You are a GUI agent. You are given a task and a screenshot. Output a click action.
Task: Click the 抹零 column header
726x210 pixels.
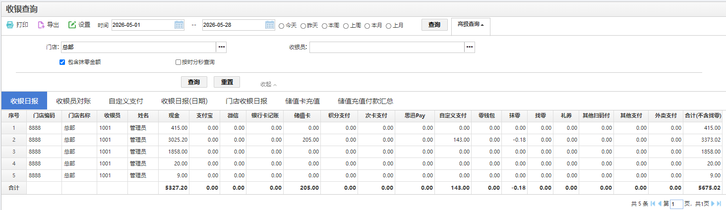tap(515, 115)
